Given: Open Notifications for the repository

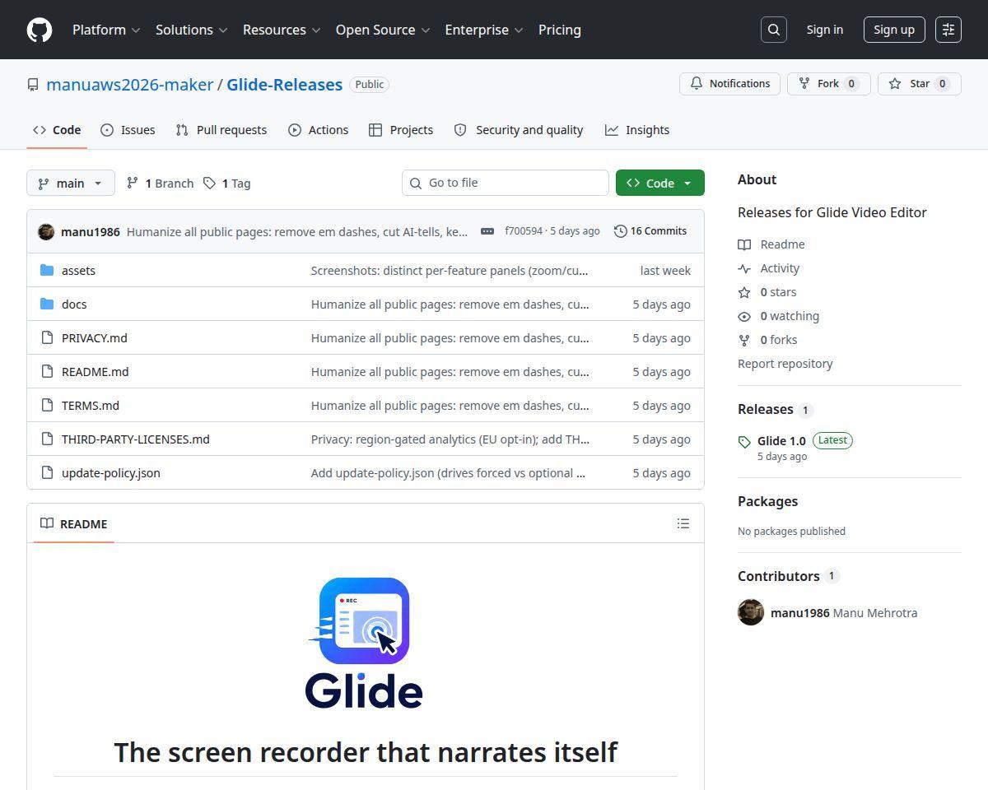Looking at the screenshot, I should click(x=729, y=84).
